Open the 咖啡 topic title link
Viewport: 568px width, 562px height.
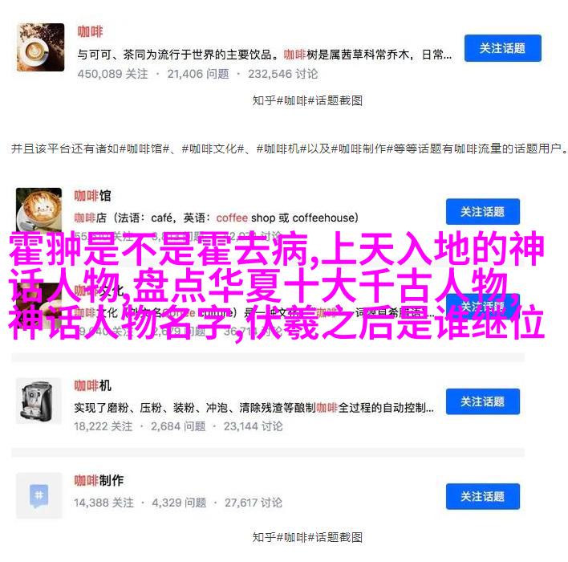tap(90, 32)
